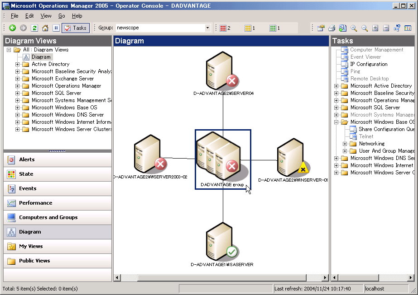The height and width of the screenshot is (295, 418).
Task: Click the network layout toolbar icon
Action: [397, 28]
